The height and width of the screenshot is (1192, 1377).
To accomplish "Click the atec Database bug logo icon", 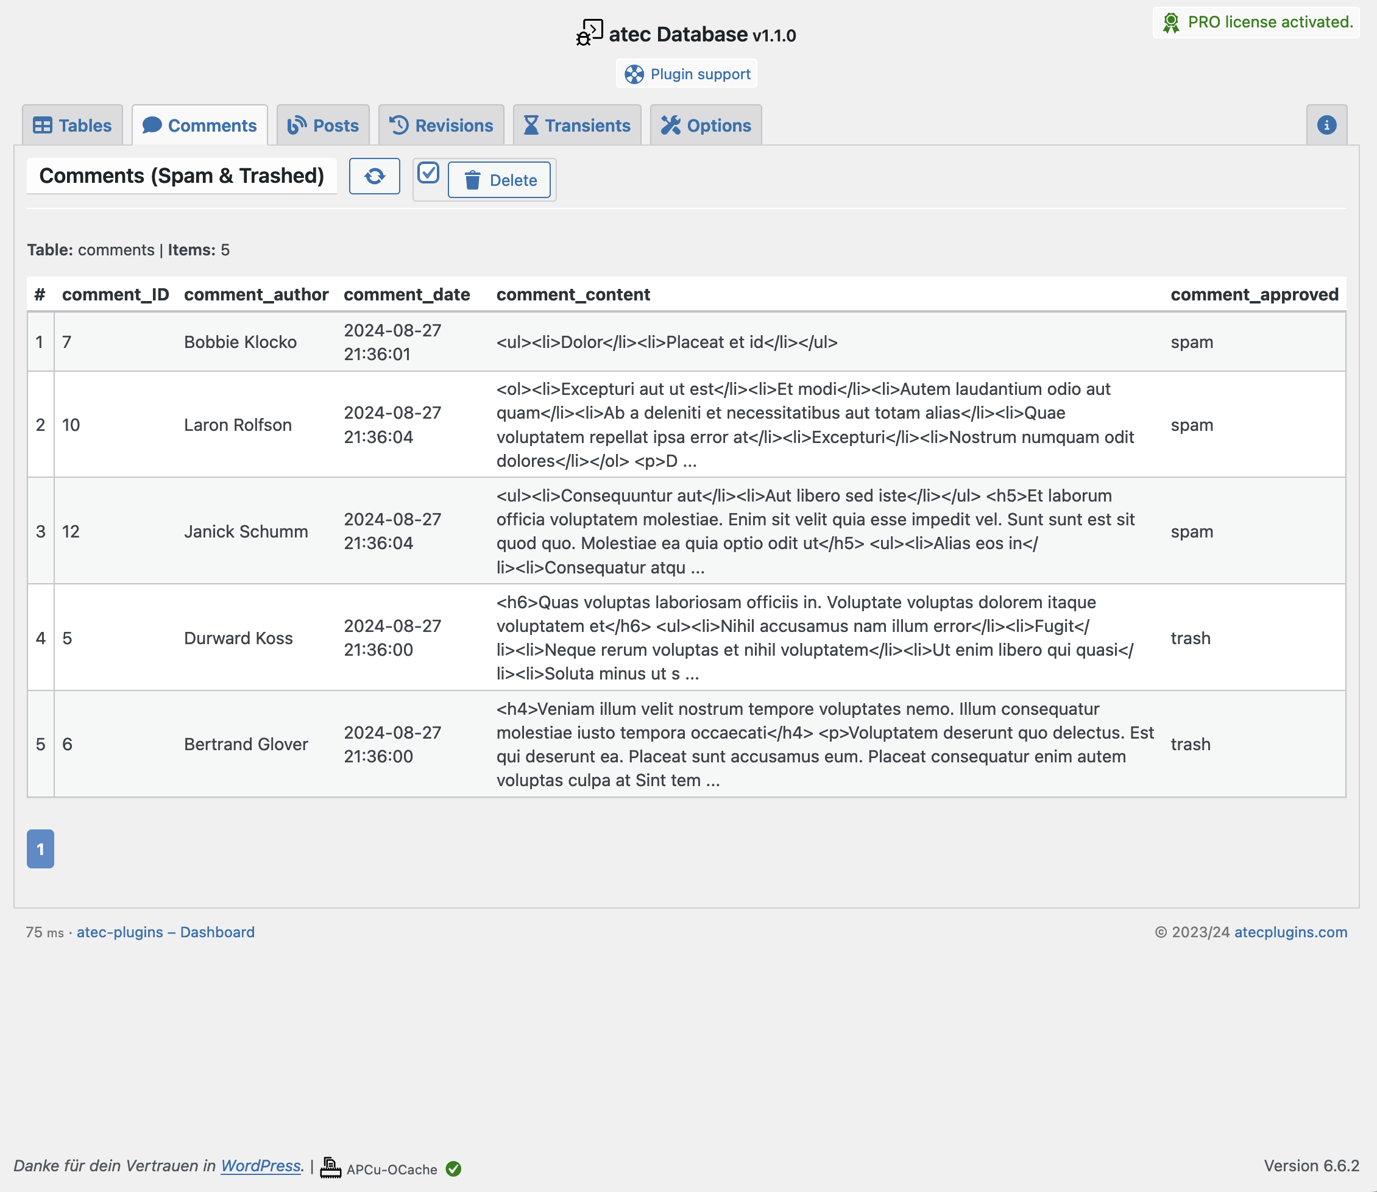I will click(589, 34).
